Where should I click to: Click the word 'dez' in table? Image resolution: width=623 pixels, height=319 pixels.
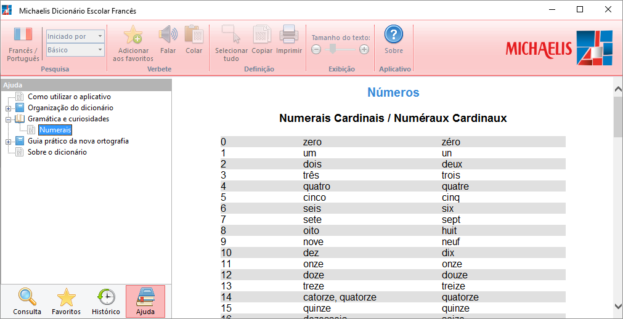(x=311, y=253)
